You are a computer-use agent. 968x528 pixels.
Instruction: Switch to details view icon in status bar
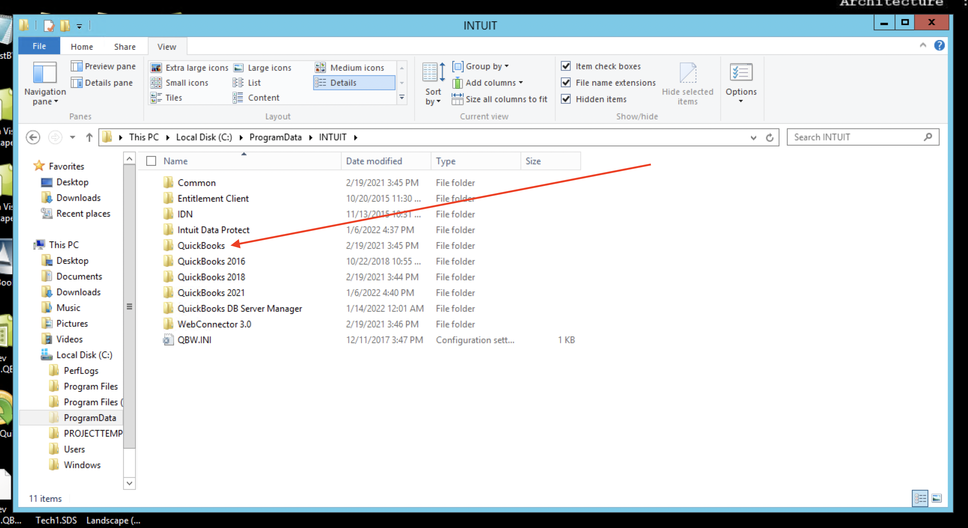point(919,498)
